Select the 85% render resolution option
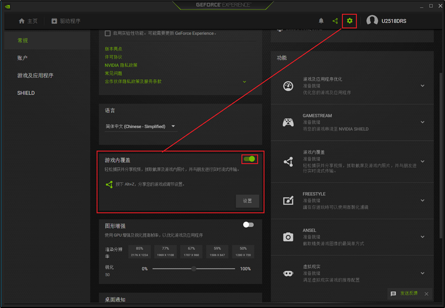This screenshot has width=445, height=308. (139, 252)
